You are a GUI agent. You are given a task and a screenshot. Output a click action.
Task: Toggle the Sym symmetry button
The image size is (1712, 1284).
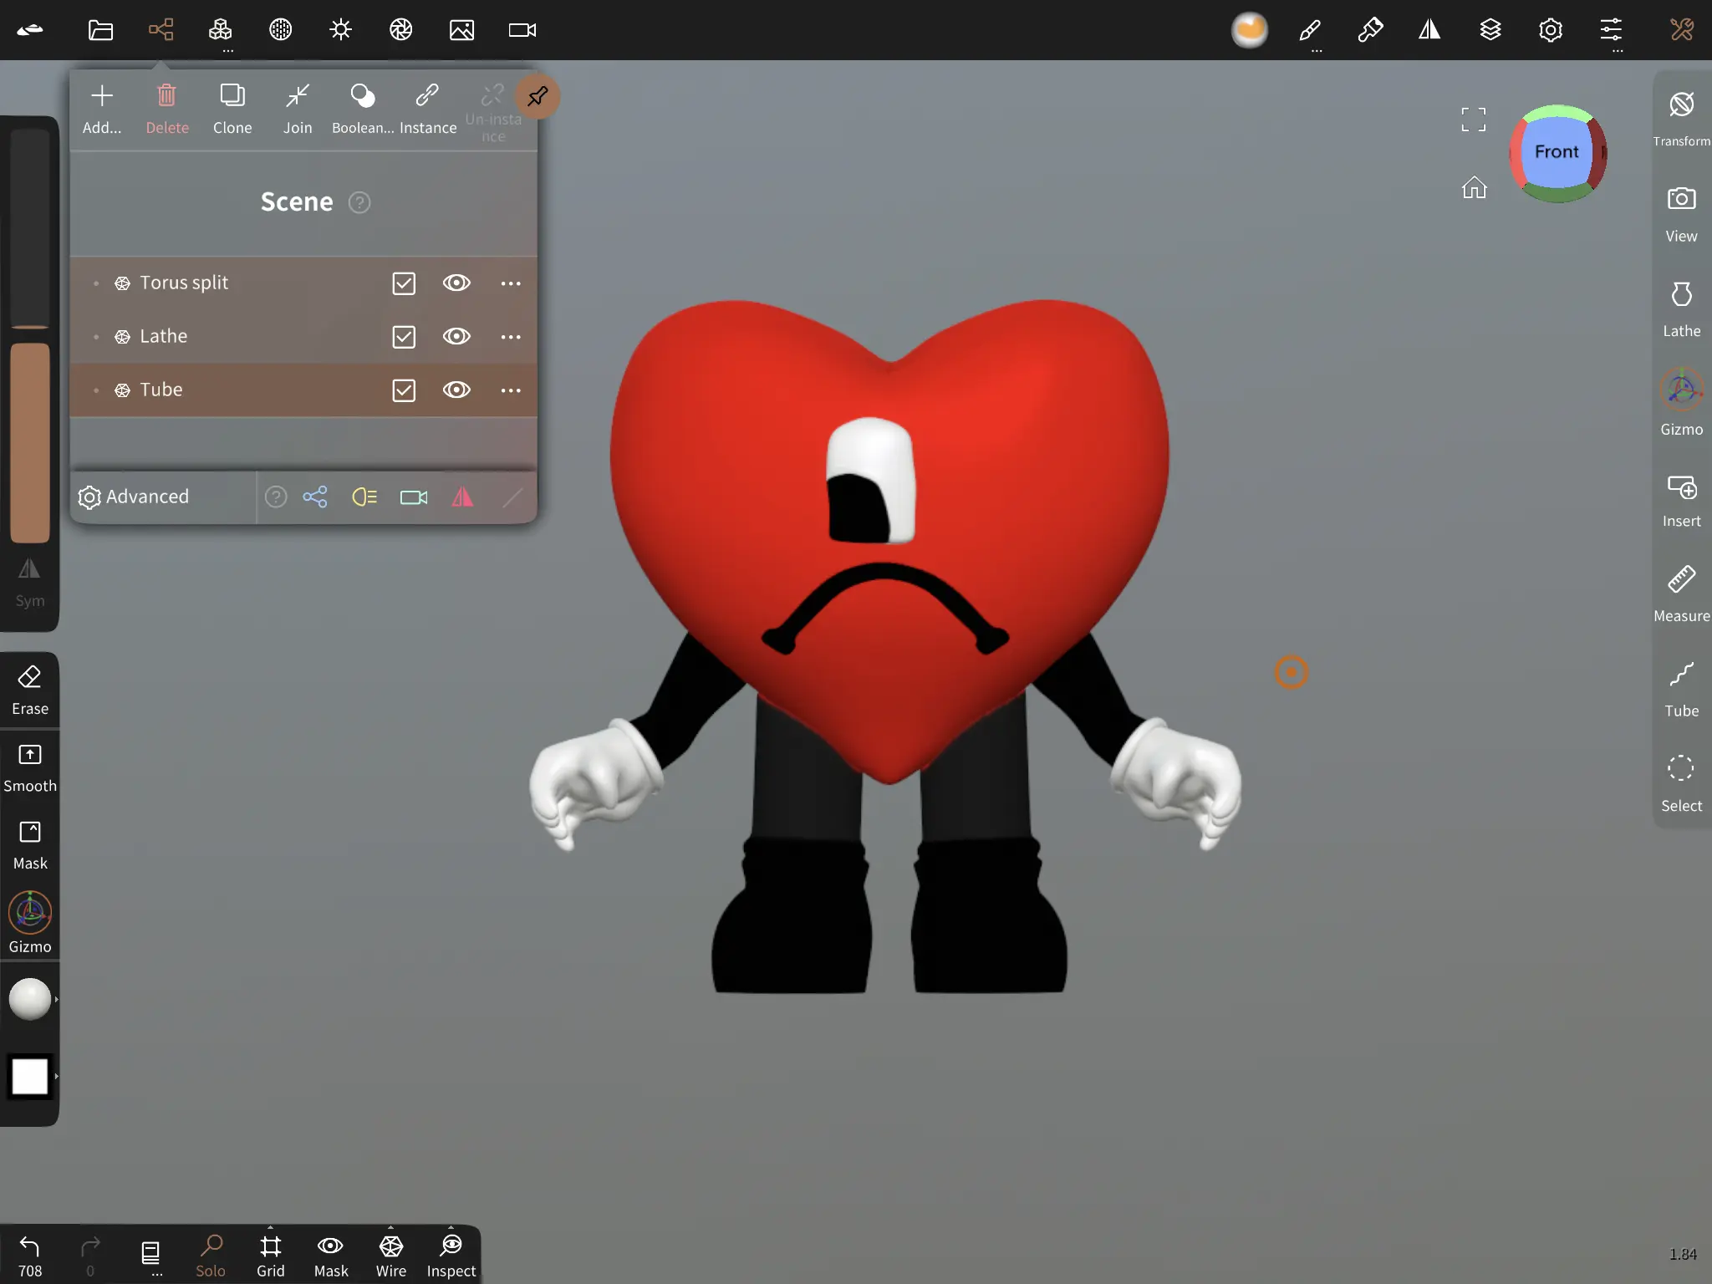[30, 583]
